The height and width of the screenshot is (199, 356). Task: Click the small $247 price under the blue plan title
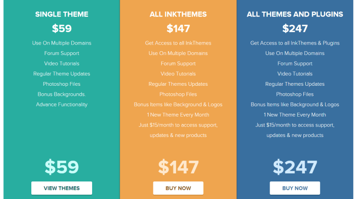click(x=295, y=28)
